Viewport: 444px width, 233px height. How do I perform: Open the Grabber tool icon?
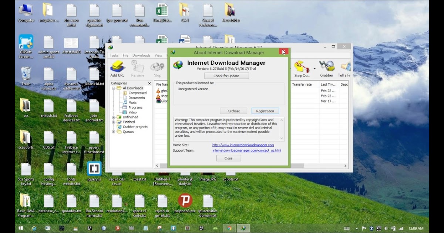327,68
